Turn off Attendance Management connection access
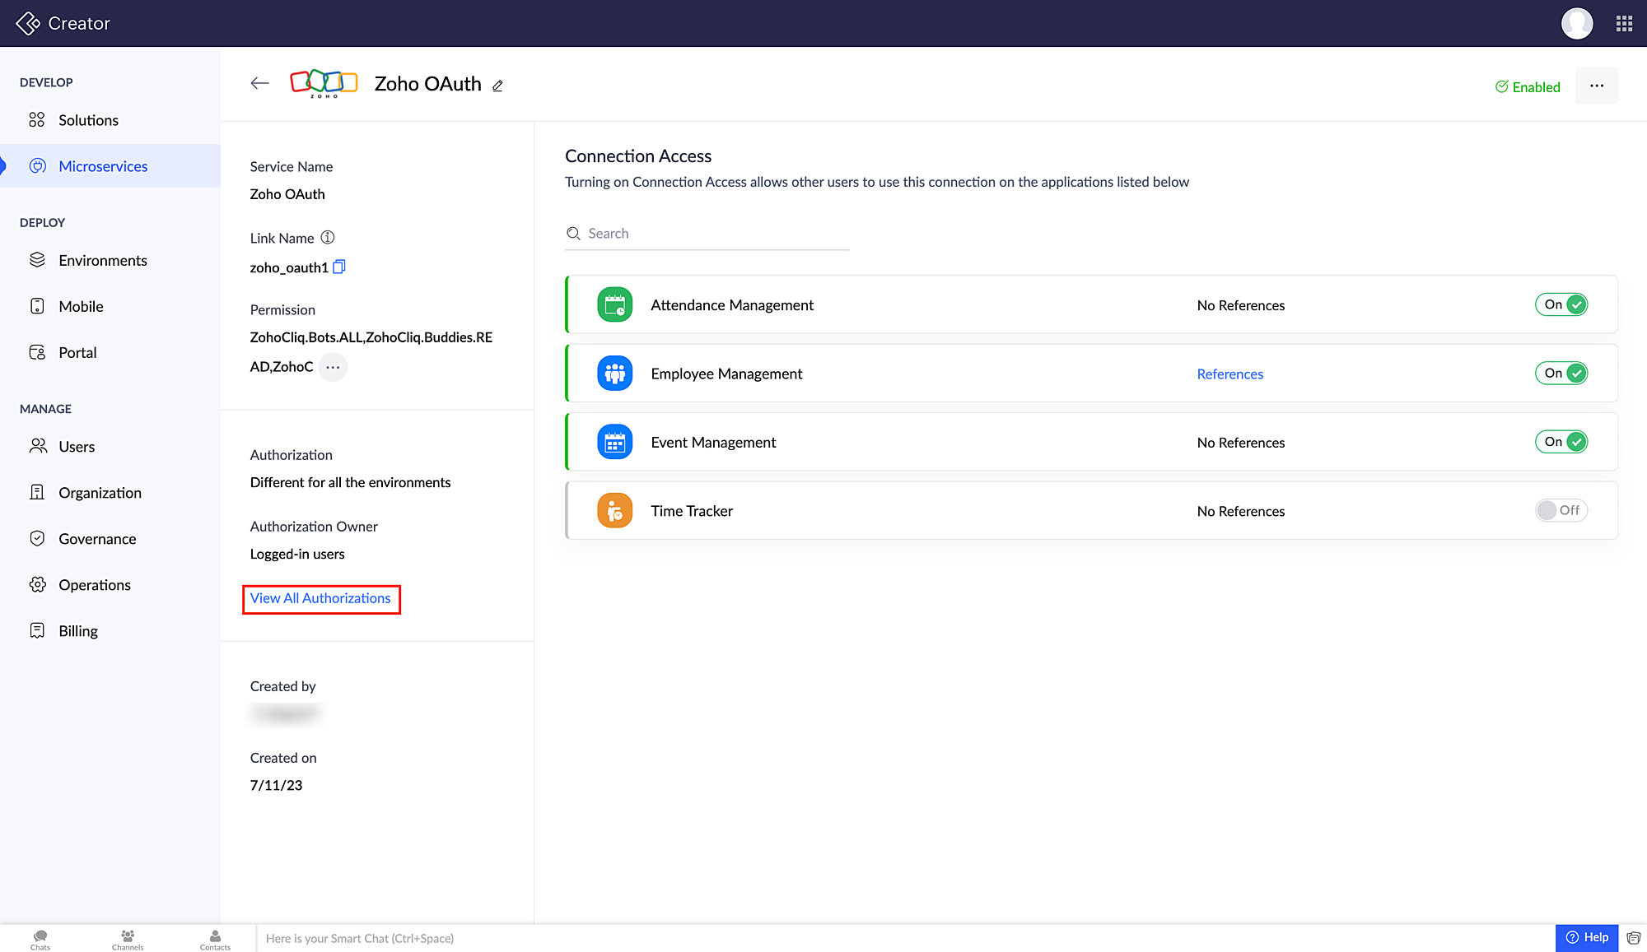This screenshot has width=1647, height=952. pos(1561,304)
